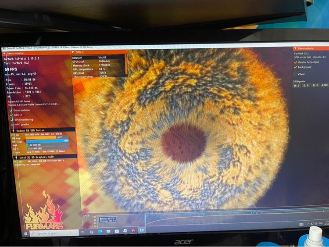Image resolution: width=329 pixels, height=247 pixels.
Task: Toggle the GPU-Z checkbox in Demo monitor
Action: click(11, 115)
